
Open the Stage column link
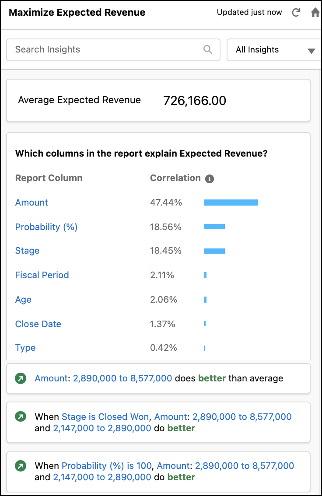coord(27,251)
